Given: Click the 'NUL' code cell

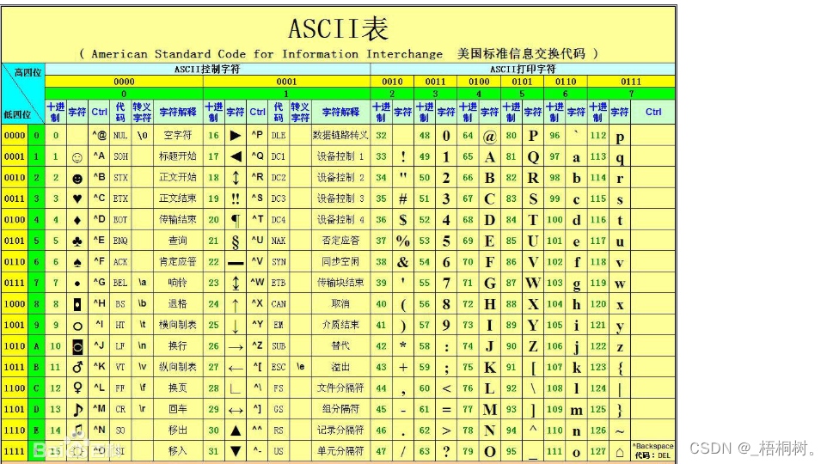Looking at the screenshot, I should click(120, 136).
